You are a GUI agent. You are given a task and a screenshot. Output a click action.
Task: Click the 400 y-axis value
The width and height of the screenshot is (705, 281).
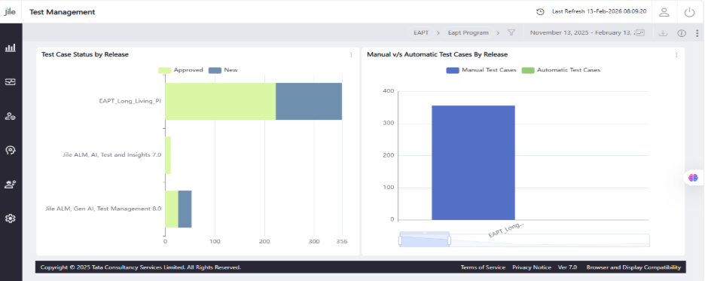389,91
